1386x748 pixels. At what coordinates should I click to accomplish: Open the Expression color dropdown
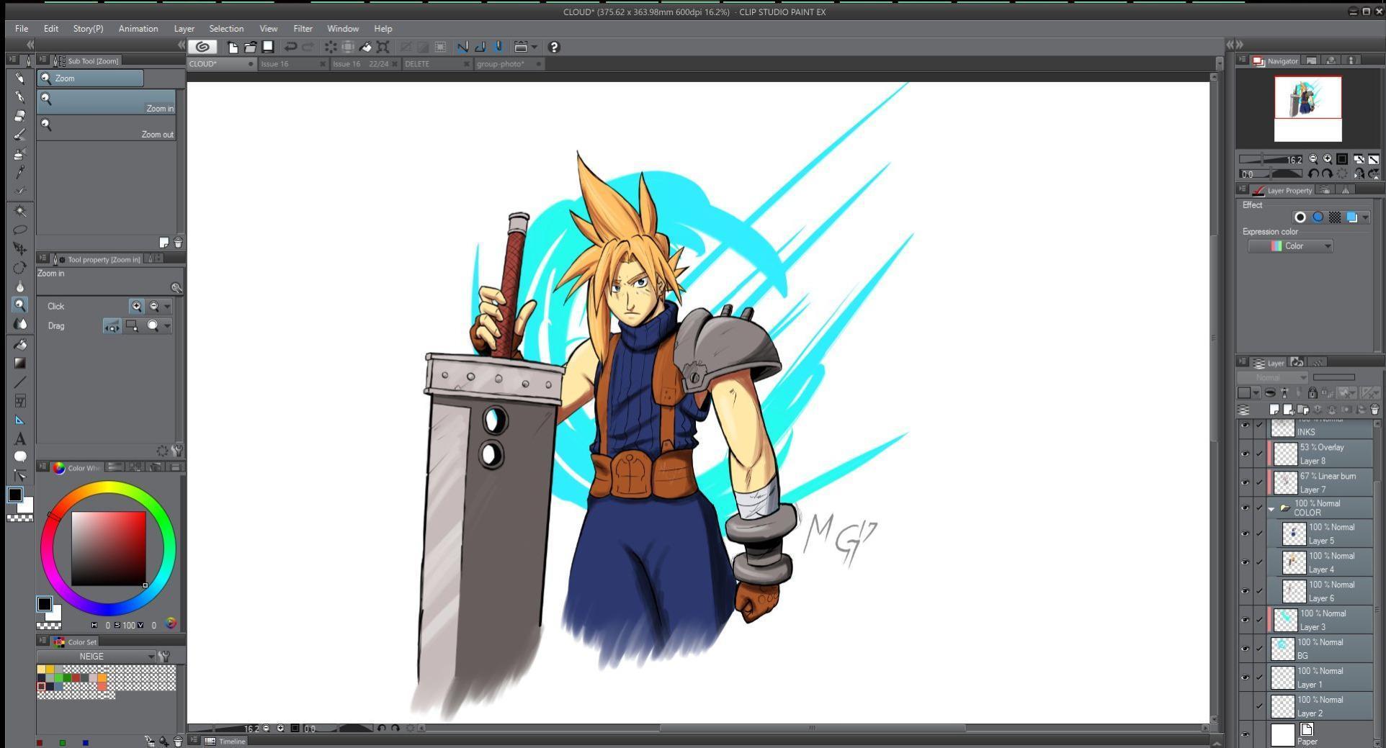click(x=1290, y=246)
